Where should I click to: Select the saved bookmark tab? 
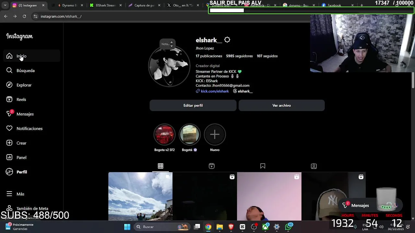coord(263,166)
